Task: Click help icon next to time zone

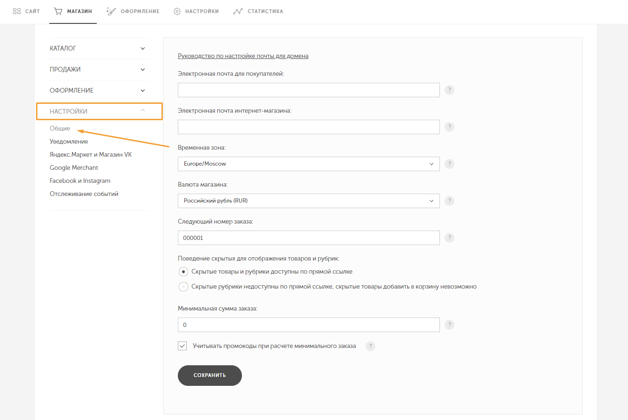Action: click(x=449, y=164)
